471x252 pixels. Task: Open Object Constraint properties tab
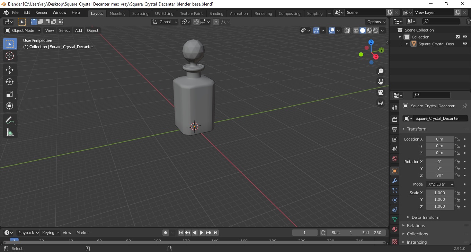395,210
